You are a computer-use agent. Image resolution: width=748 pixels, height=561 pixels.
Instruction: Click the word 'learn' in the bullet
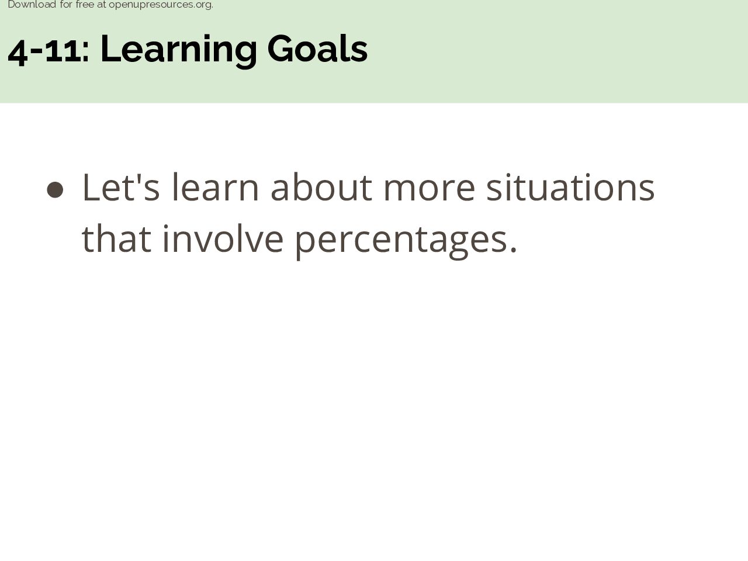pyautogui.click(x=215, y=187)
